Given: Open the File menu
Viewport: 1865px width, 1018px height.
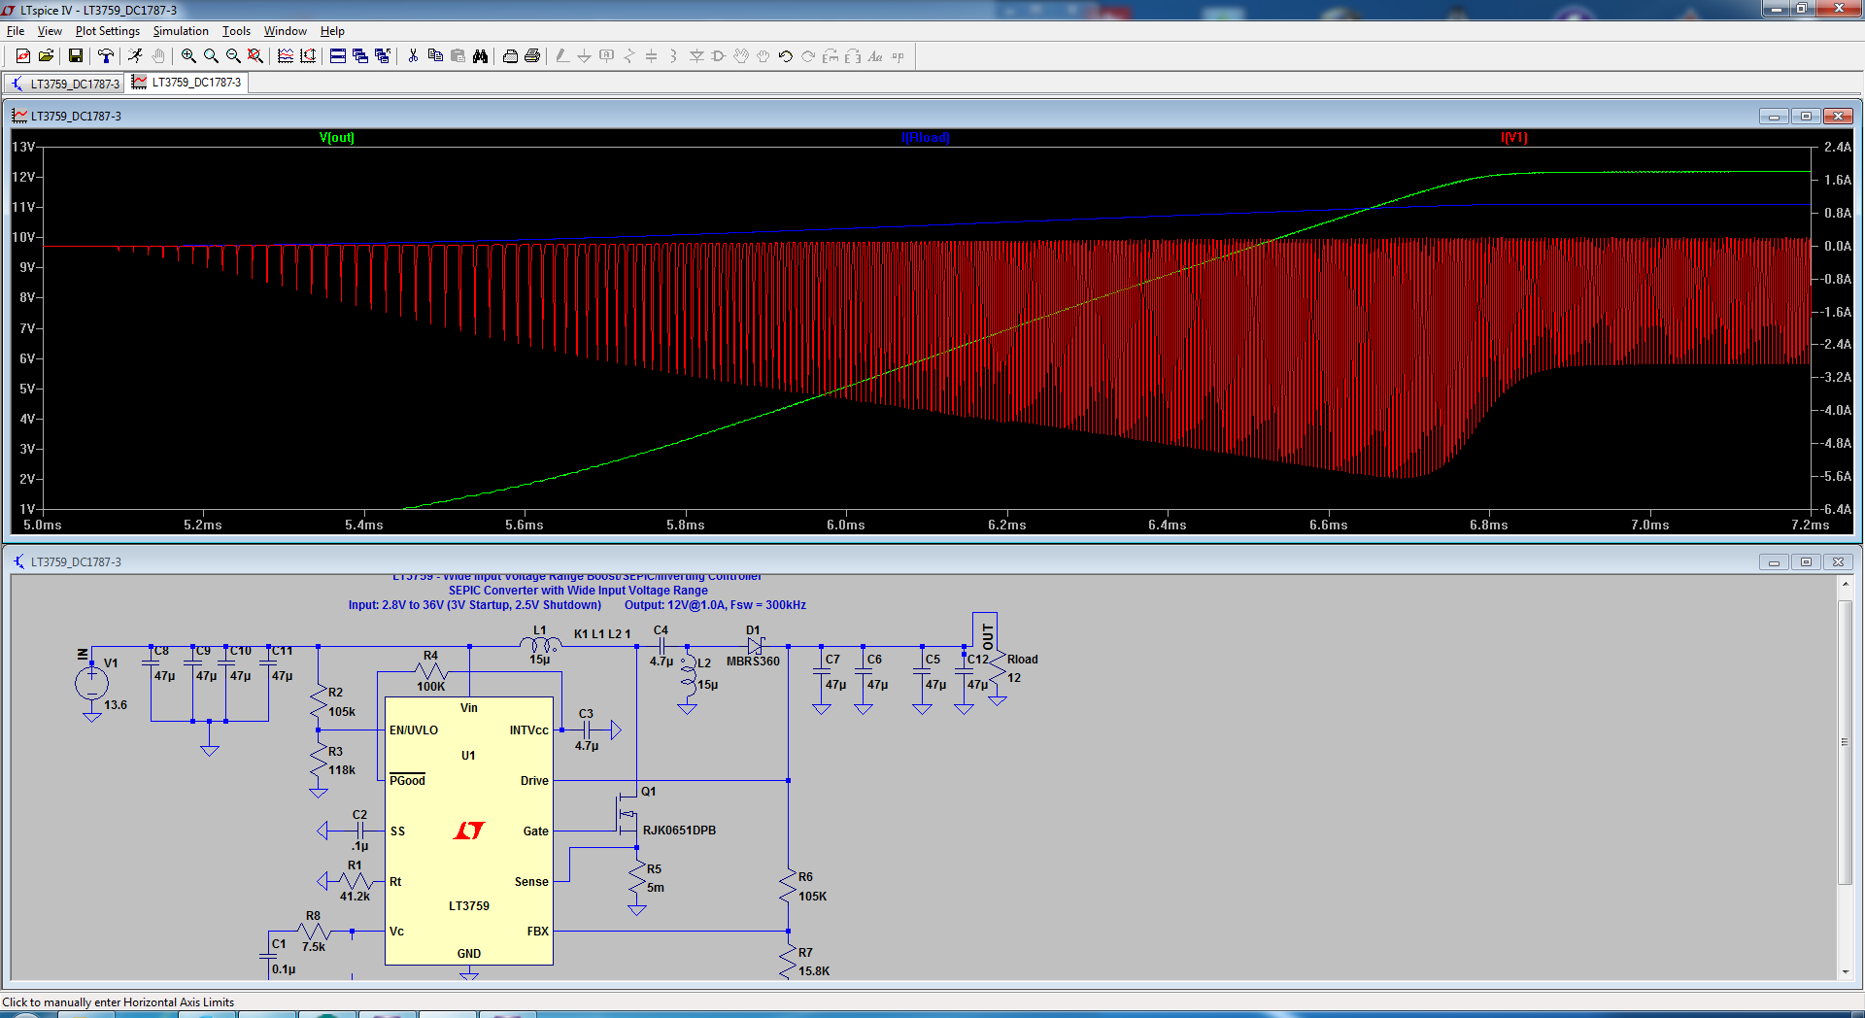Looking at the screenshot, I should click(x=16, y=31).
